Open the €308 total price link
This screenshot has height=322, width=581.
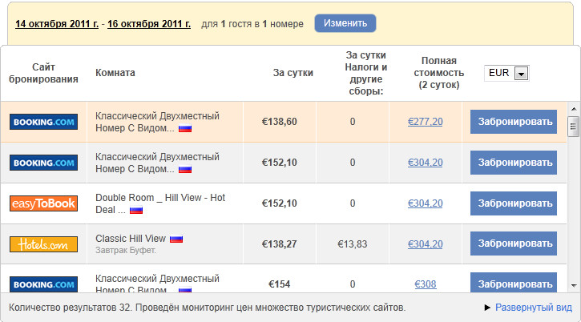[426, 284]
